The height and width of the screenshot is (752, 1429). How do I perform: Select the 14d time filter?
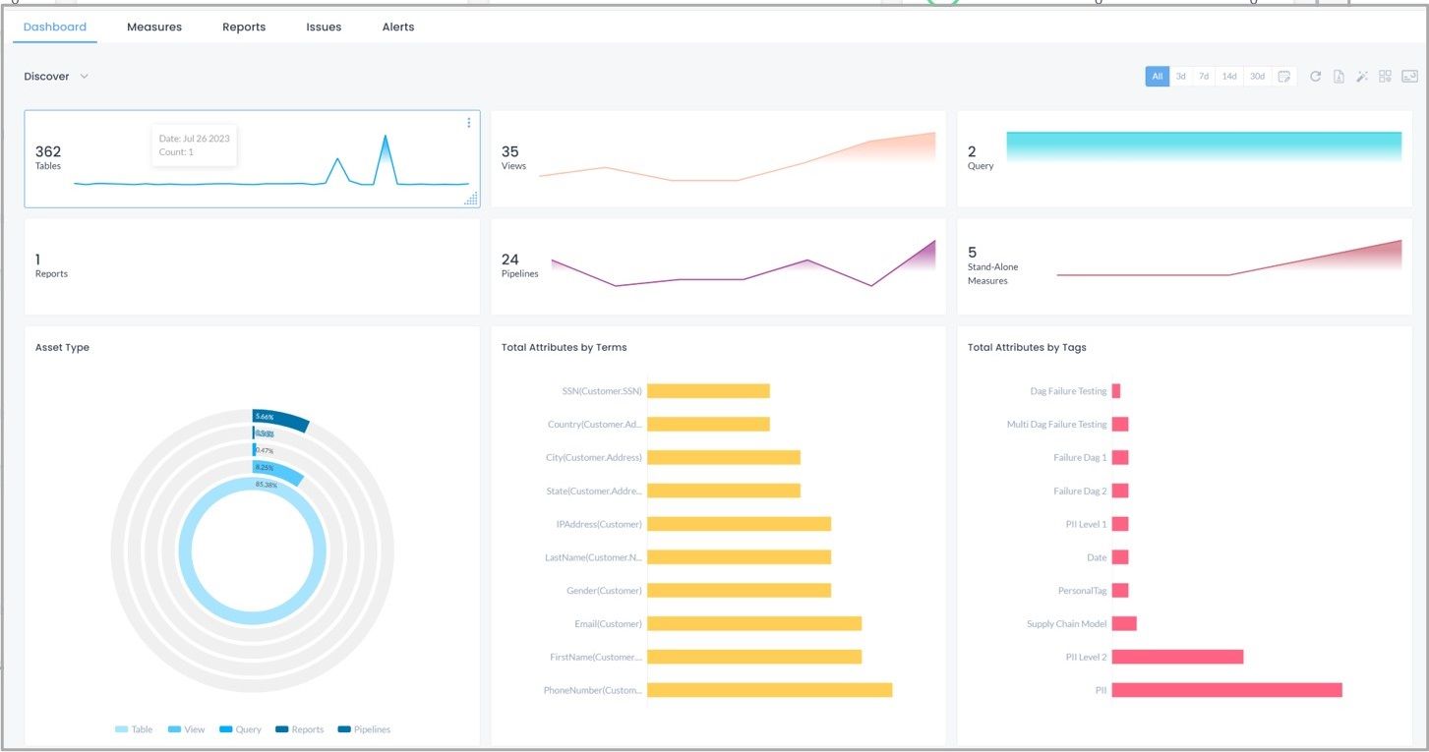point(1229,77)
